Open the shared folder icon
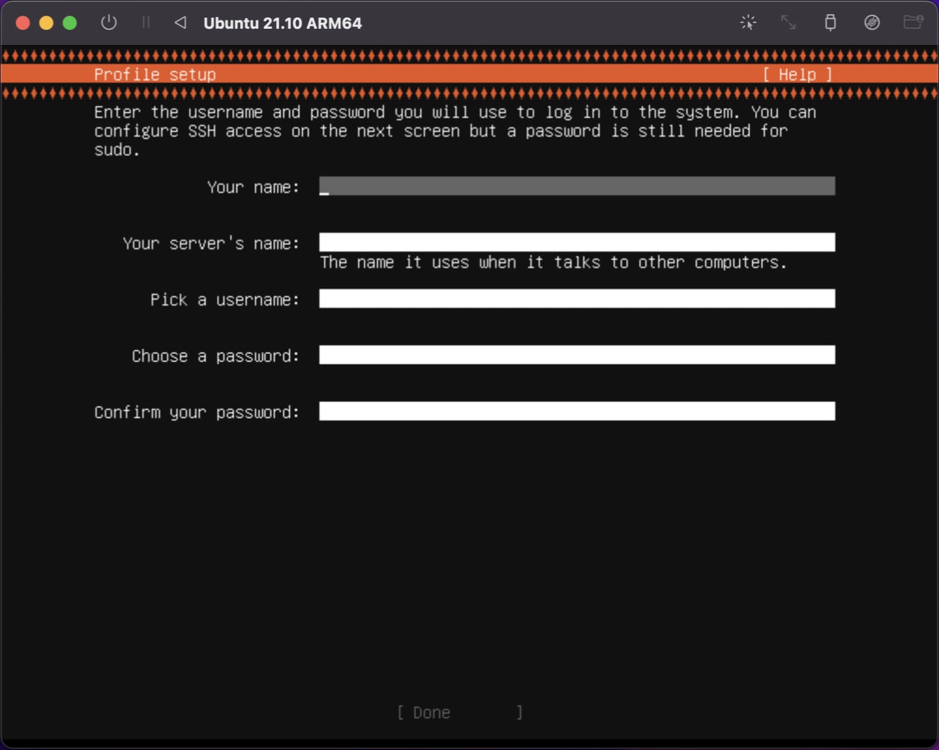 [913, 22]
